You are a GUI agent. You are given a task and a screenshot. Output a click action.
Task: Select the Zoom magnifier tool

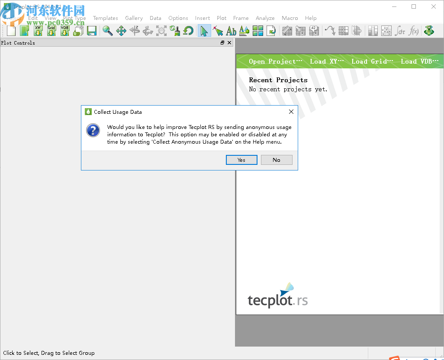(108, 30)
